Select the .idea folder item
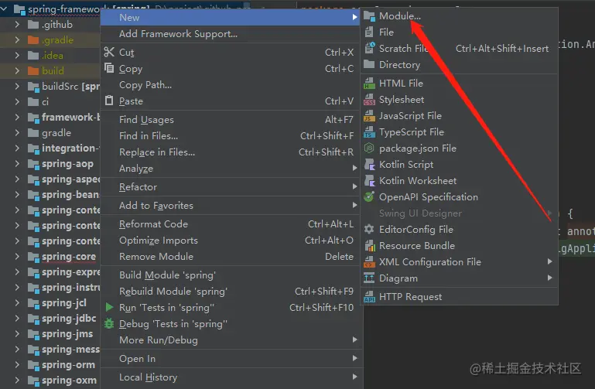This screenshot has height=389, width=595. [53, 56]
